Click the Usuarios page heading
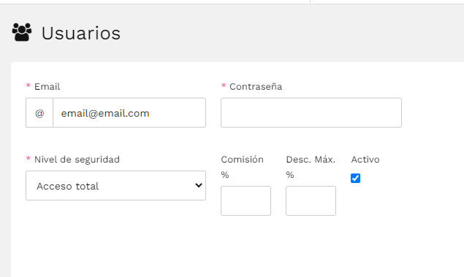464x277 pixels. point(81,33)
